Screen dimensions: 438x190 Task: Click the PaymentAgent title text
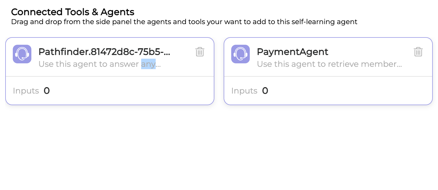click(292, 52)
